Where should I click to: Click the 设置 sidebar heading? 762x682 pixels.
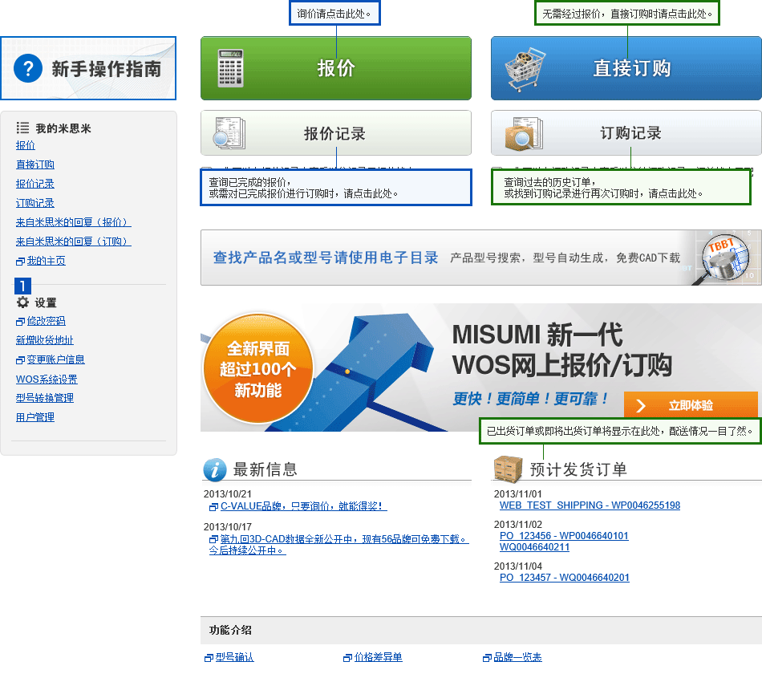(x=46, y=302)
